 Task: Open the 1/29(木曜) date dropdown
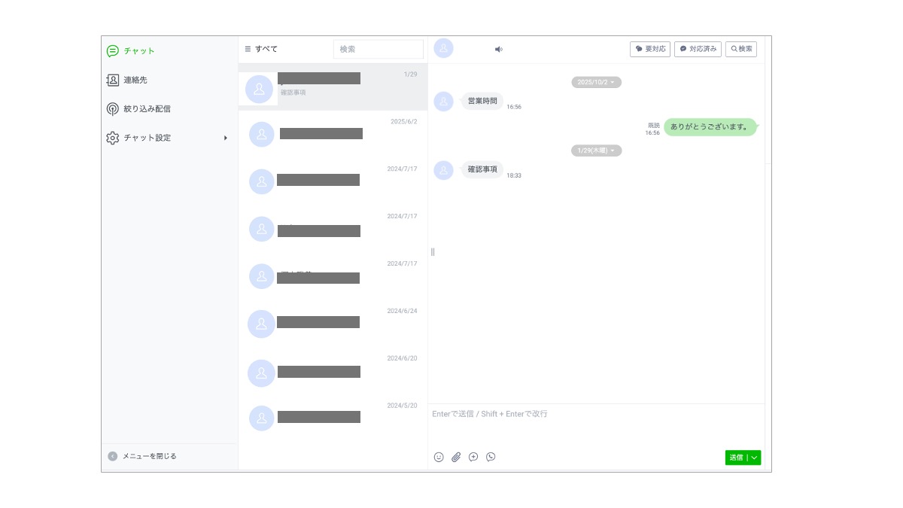596,151
